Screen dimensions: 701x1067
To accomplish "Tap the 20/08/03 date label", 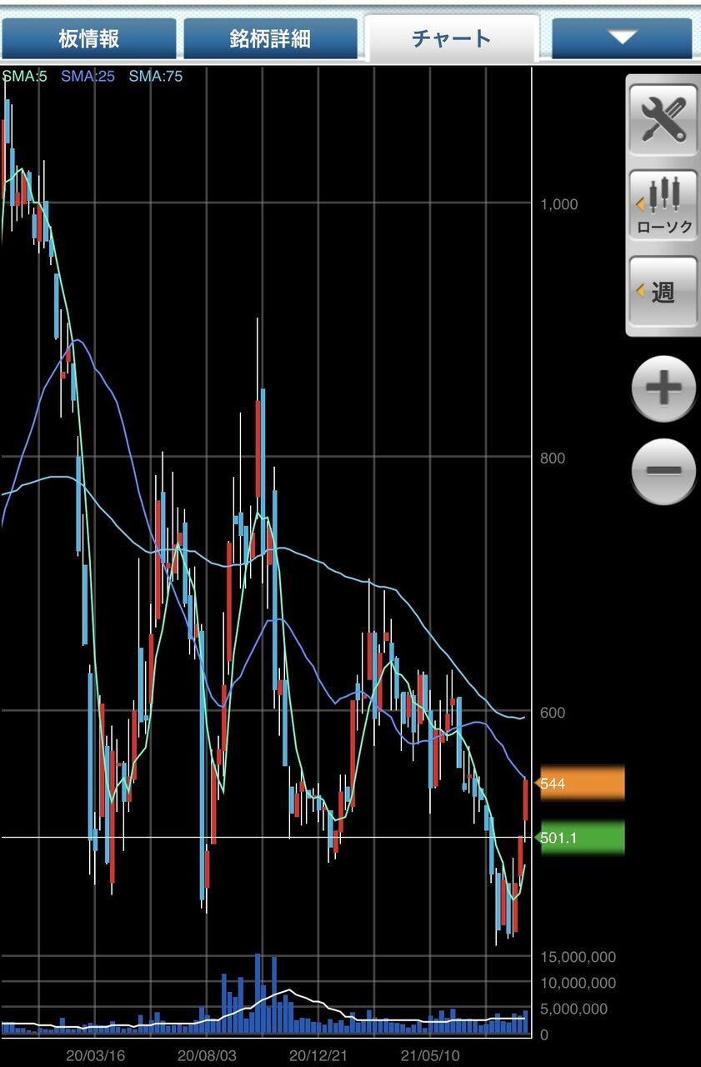I will (x=208, y=1055).
